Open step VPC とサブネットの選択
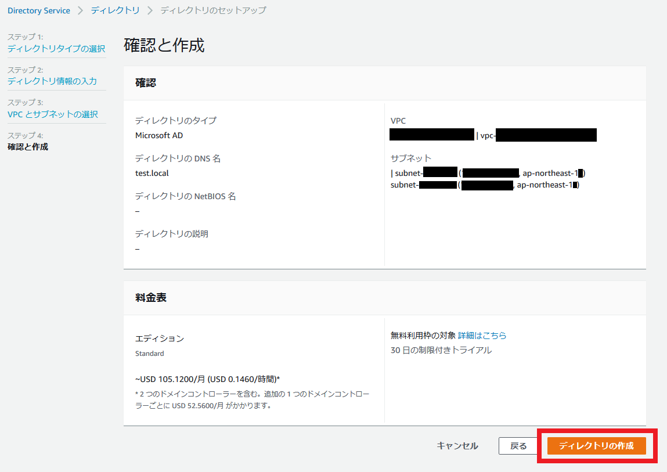This screenshot has width=667, height=472. tap(53, 114)
